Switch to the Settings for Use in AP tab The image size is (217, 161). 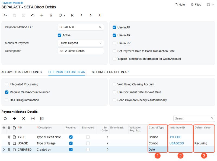pyautogui.click(x=110, y=72)
